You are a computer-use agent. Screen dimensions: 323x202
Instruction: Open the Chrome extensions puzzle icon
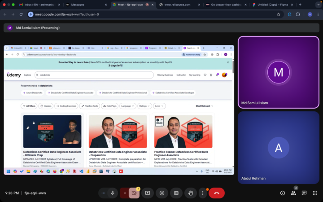coord(298,14)
